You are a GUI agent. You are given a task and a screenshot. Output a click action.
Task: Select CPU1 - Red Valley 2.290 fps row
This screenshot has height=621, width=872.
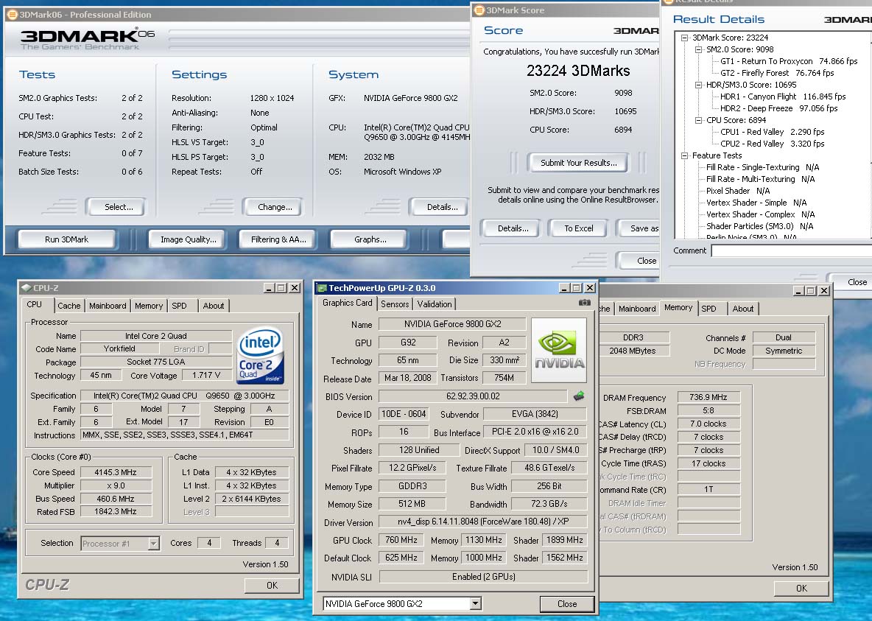(773, 132)
